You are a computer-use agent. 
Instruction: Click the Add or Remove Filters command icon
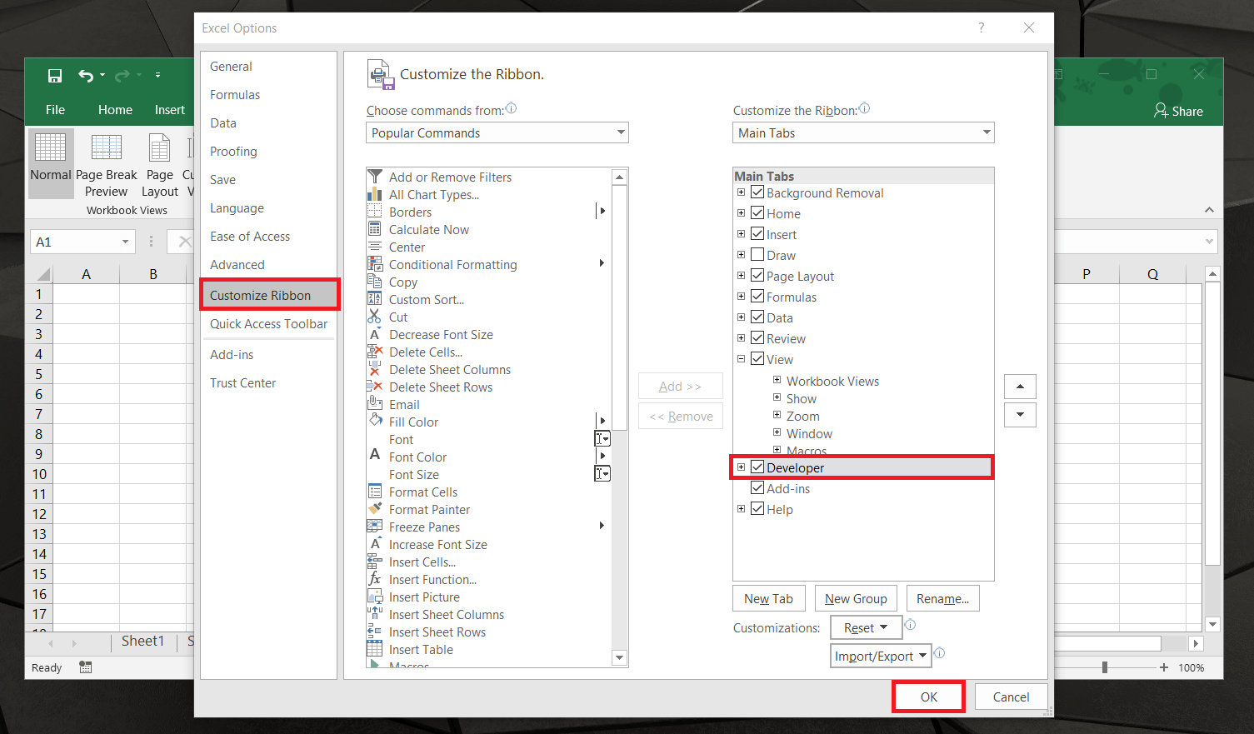375,177
